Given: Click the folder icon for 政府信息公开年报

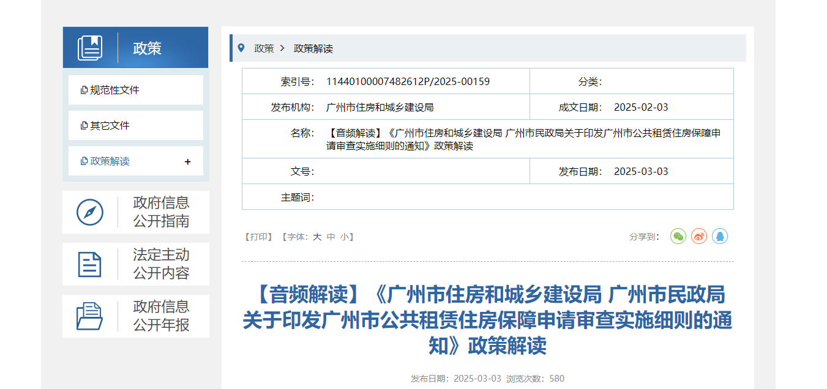Looking at the screenshot, I should [x=90, y=316].
